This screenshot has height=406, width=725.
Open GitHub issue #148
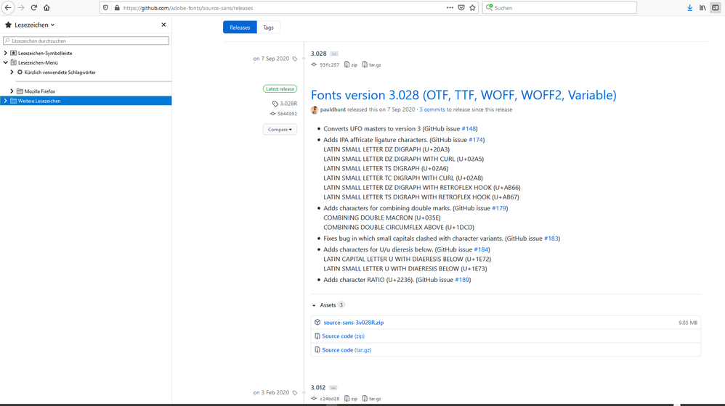pyautogui.click(x=469, y=129)
